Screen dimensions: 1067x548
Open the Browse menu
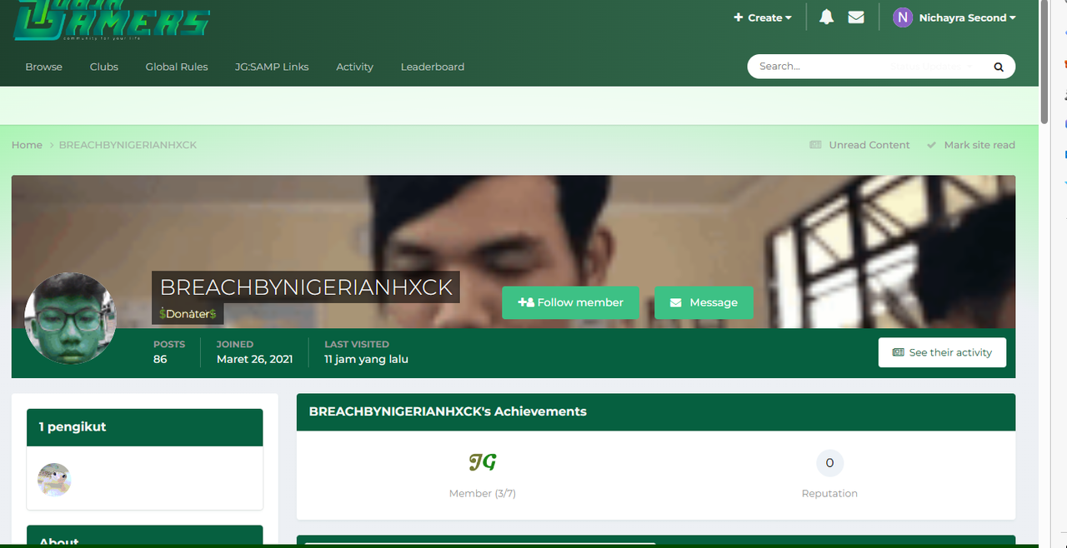click(43, 67)
